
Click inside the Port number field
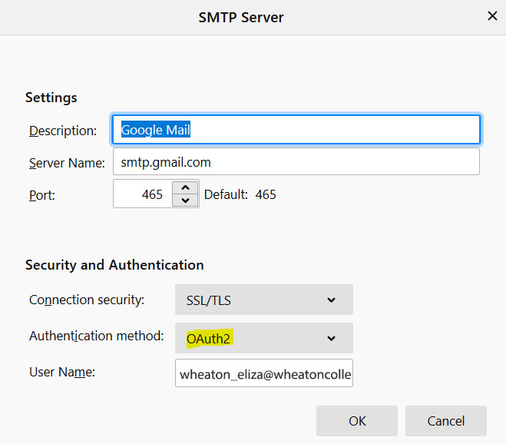point(143,194)
